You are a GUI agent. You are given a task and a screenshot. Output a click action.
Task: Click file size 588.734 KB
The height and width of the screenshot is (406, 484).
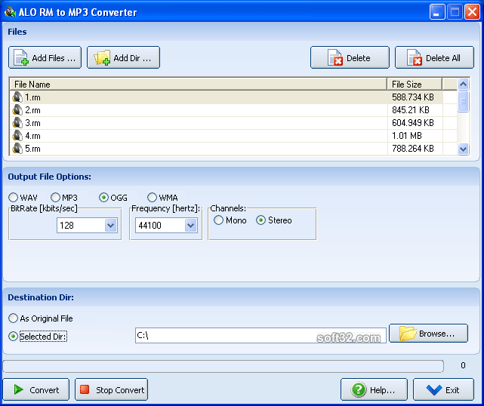413,97
